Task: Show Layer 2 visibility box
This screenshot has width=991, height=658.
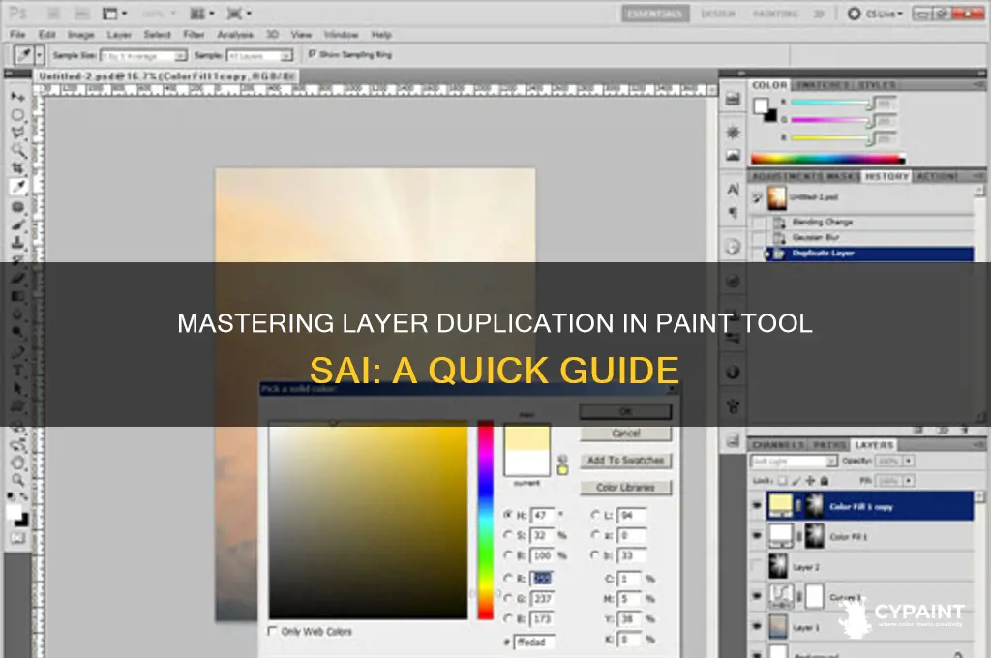Action: (x=757, y=566)
